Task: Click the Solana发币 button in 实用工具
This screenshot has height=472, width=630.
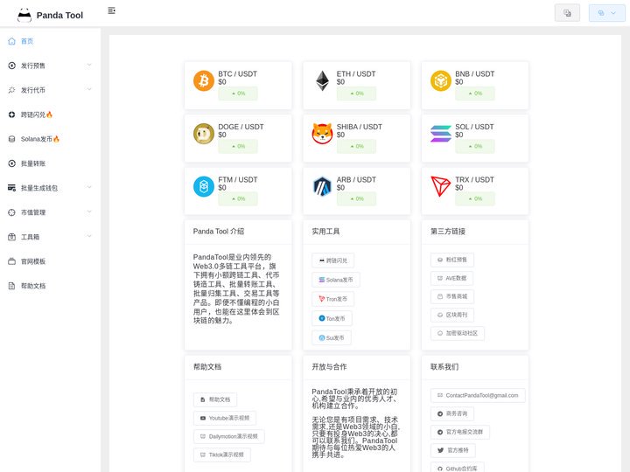Action: [x=336, y=280]
